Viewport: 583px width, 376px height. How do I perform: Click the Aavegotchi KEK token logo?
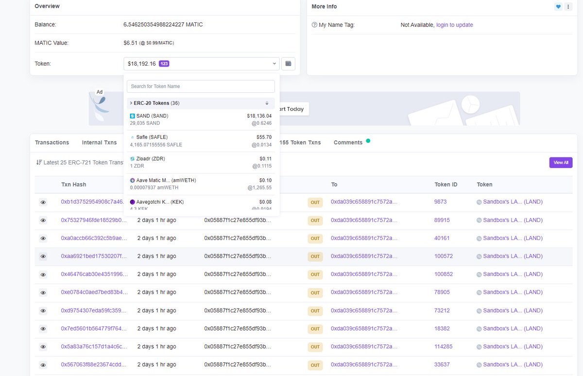click(132, 202)
